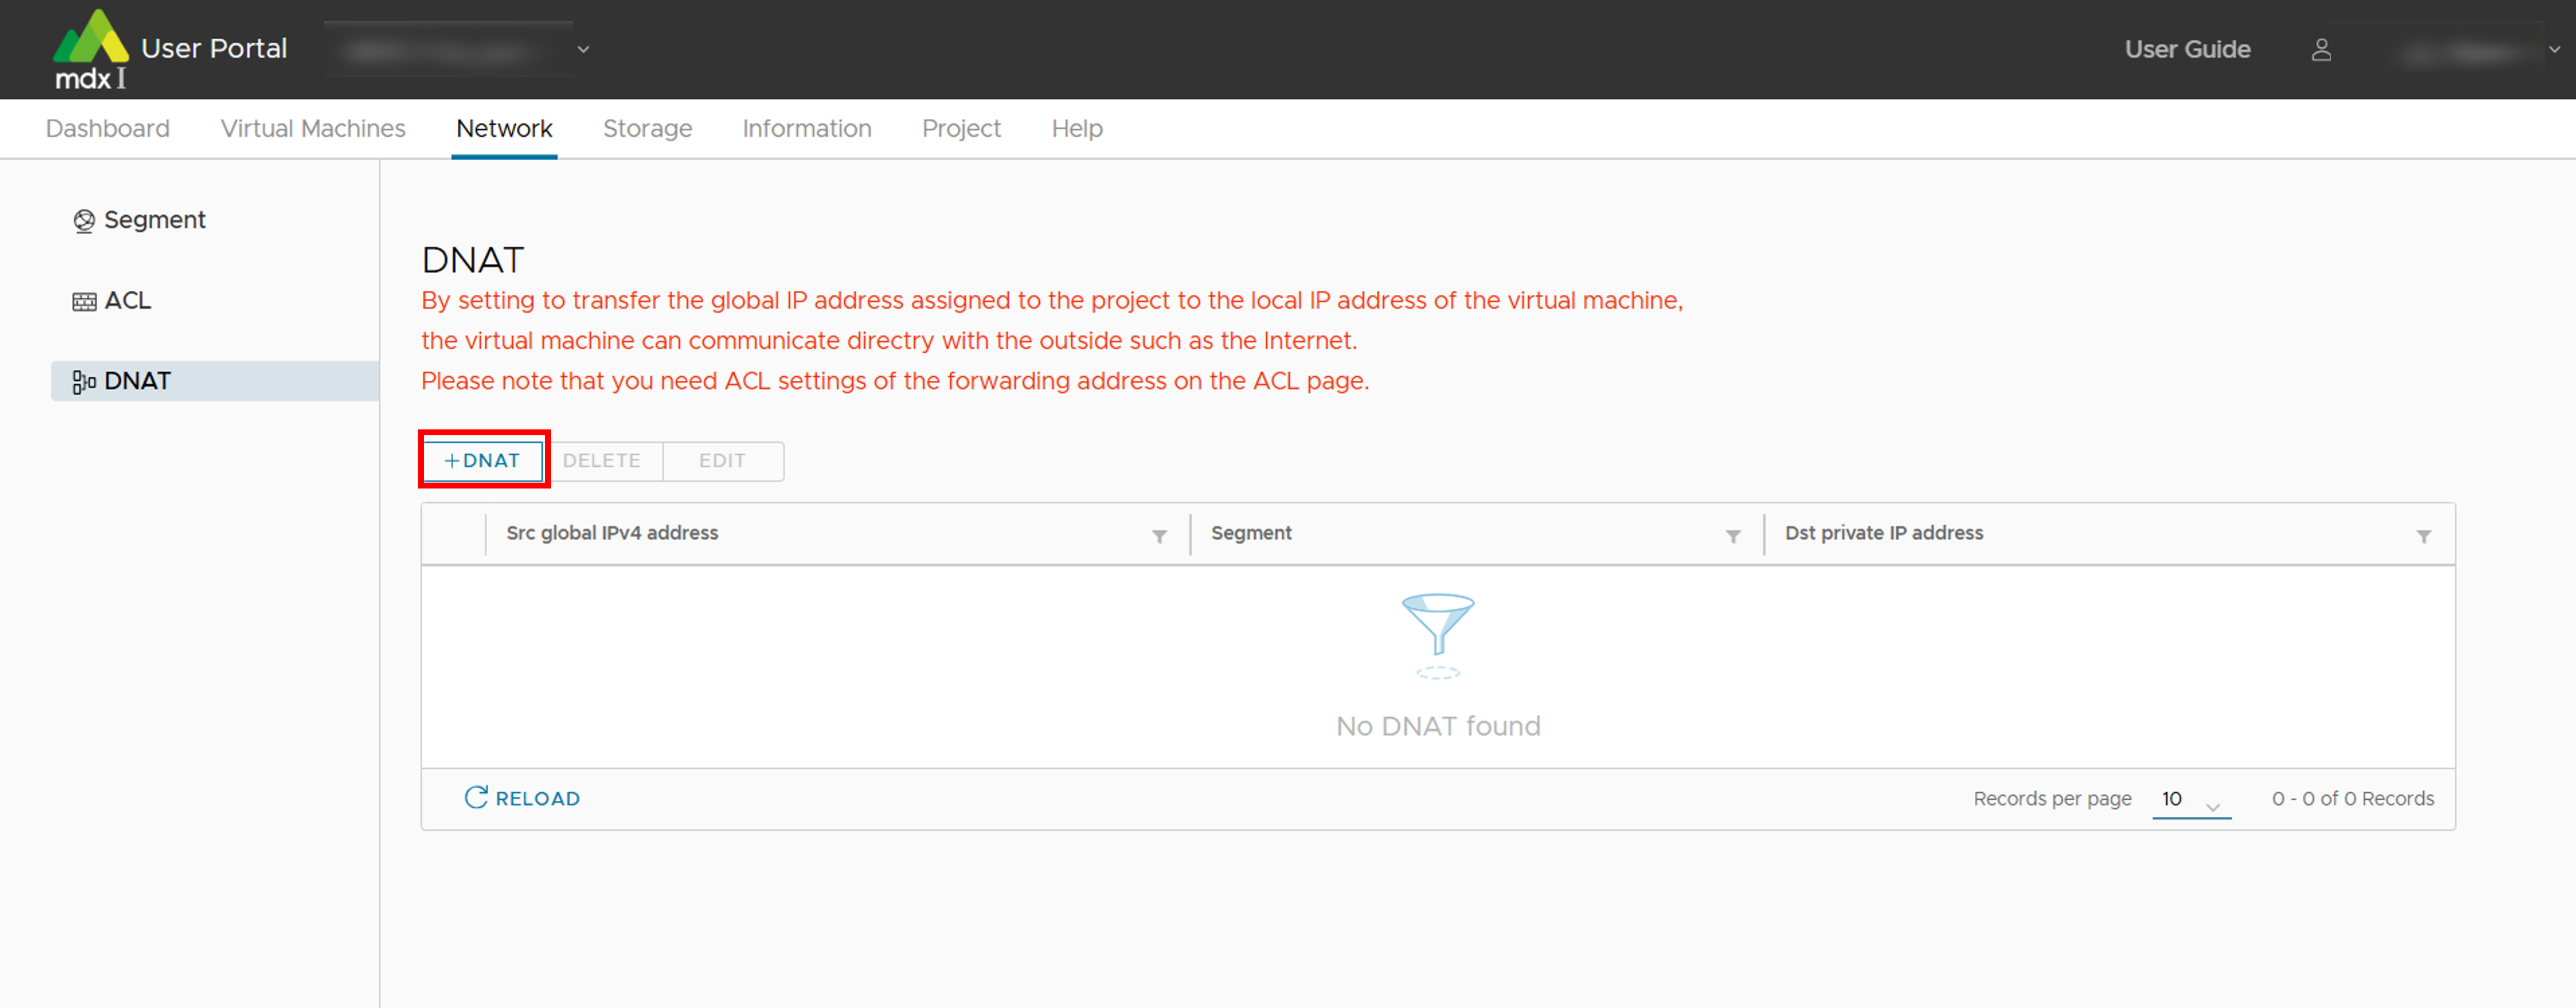This screenshot has width=2576, height=1008.
Task: Go to the Dashboard tab
Action: 108,129
